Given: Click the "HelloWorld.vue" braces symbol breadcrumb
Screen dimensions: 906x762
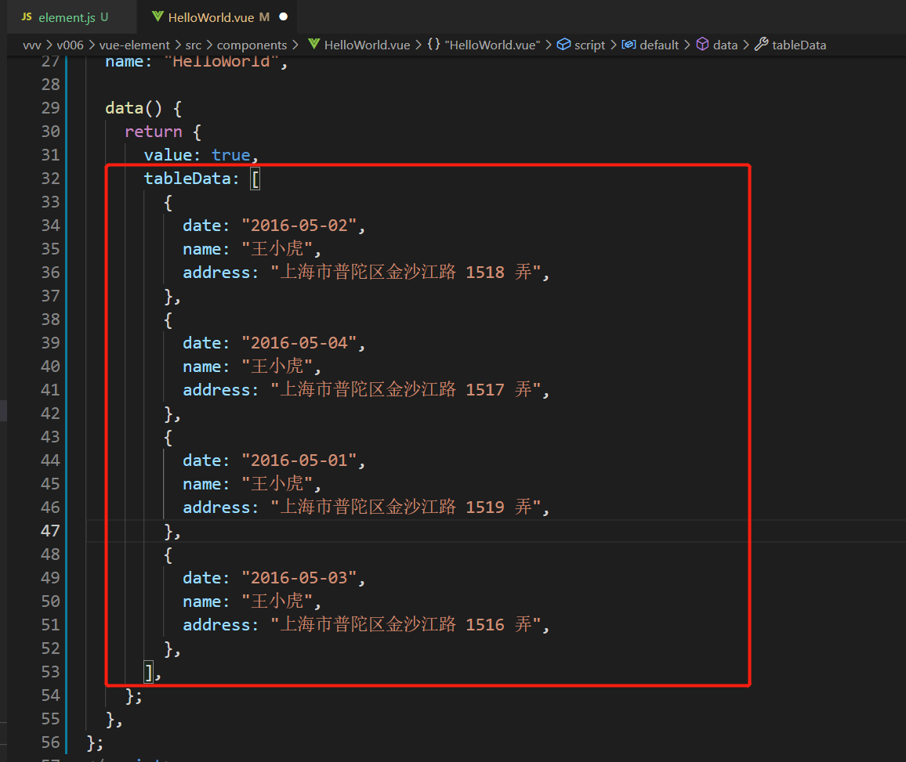Looking at the screenshot, I should (492, 45).
